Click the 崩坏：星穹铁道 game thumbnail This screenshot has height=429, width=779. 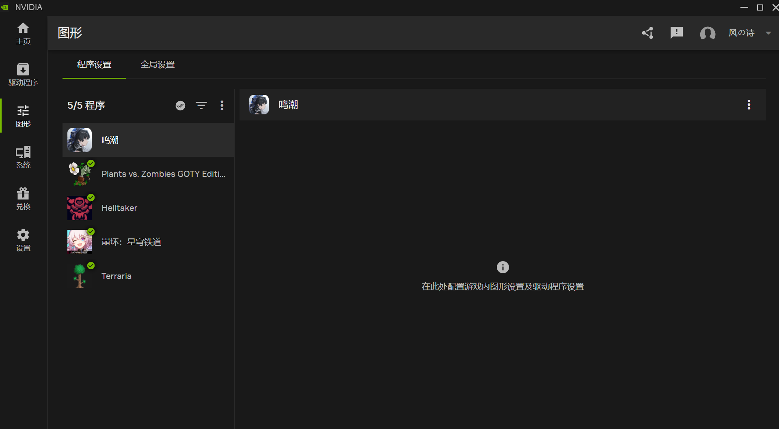point(80,242)
